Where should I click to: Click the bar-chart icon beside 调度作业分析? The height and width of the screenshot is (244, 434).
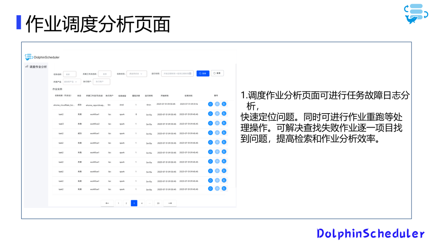[x=27, y=67]
